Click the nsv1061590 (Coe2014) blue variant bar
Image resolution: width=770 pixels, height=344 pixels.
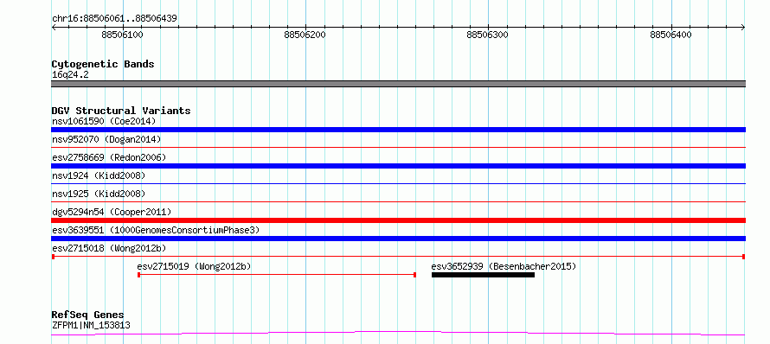[x=398, y=130]
